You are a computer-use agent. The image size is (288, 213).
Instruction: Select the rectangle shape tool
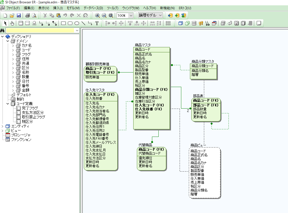(63, 23)
